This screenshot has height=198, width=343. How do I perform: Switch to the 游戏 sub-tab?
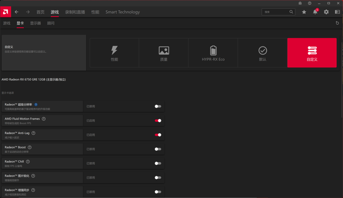(7, 23)
